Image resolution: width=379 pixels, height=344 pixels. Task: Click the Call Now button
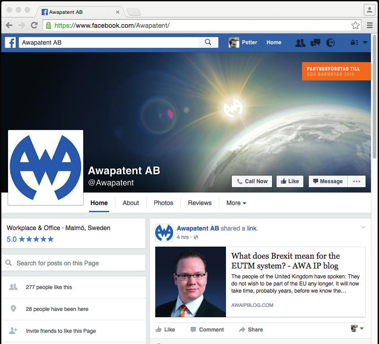pos(252,181)
